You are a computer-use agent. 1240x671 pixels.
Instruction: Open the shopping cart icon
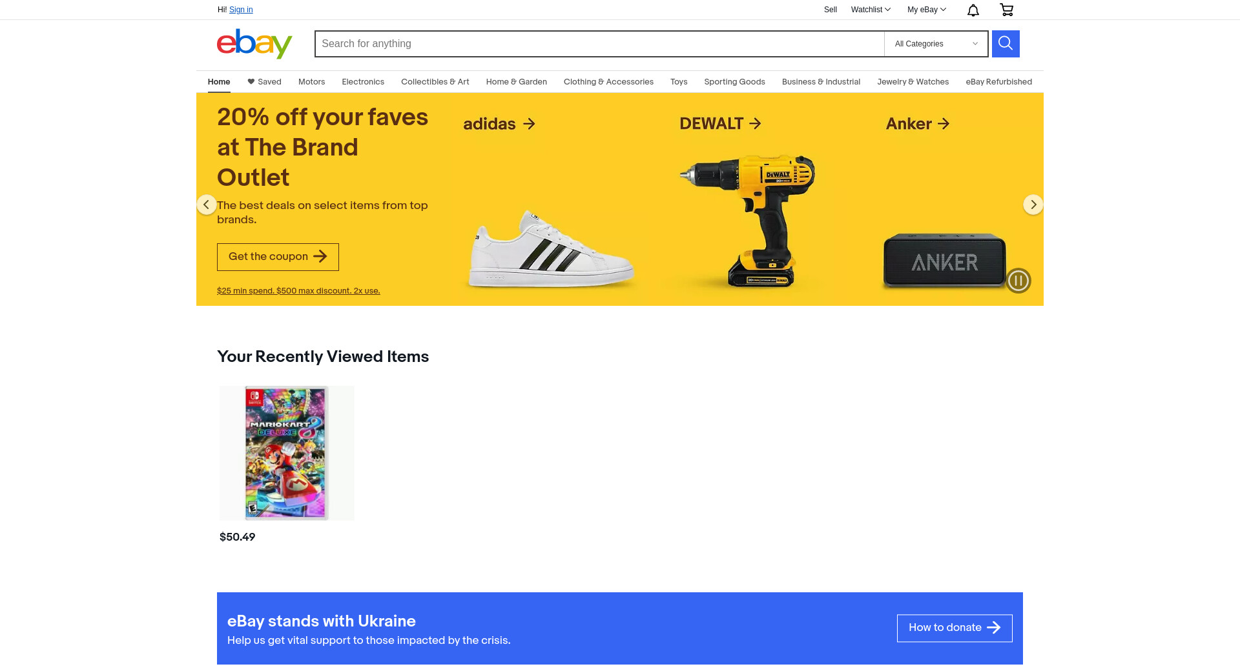tap(1006, 10)
